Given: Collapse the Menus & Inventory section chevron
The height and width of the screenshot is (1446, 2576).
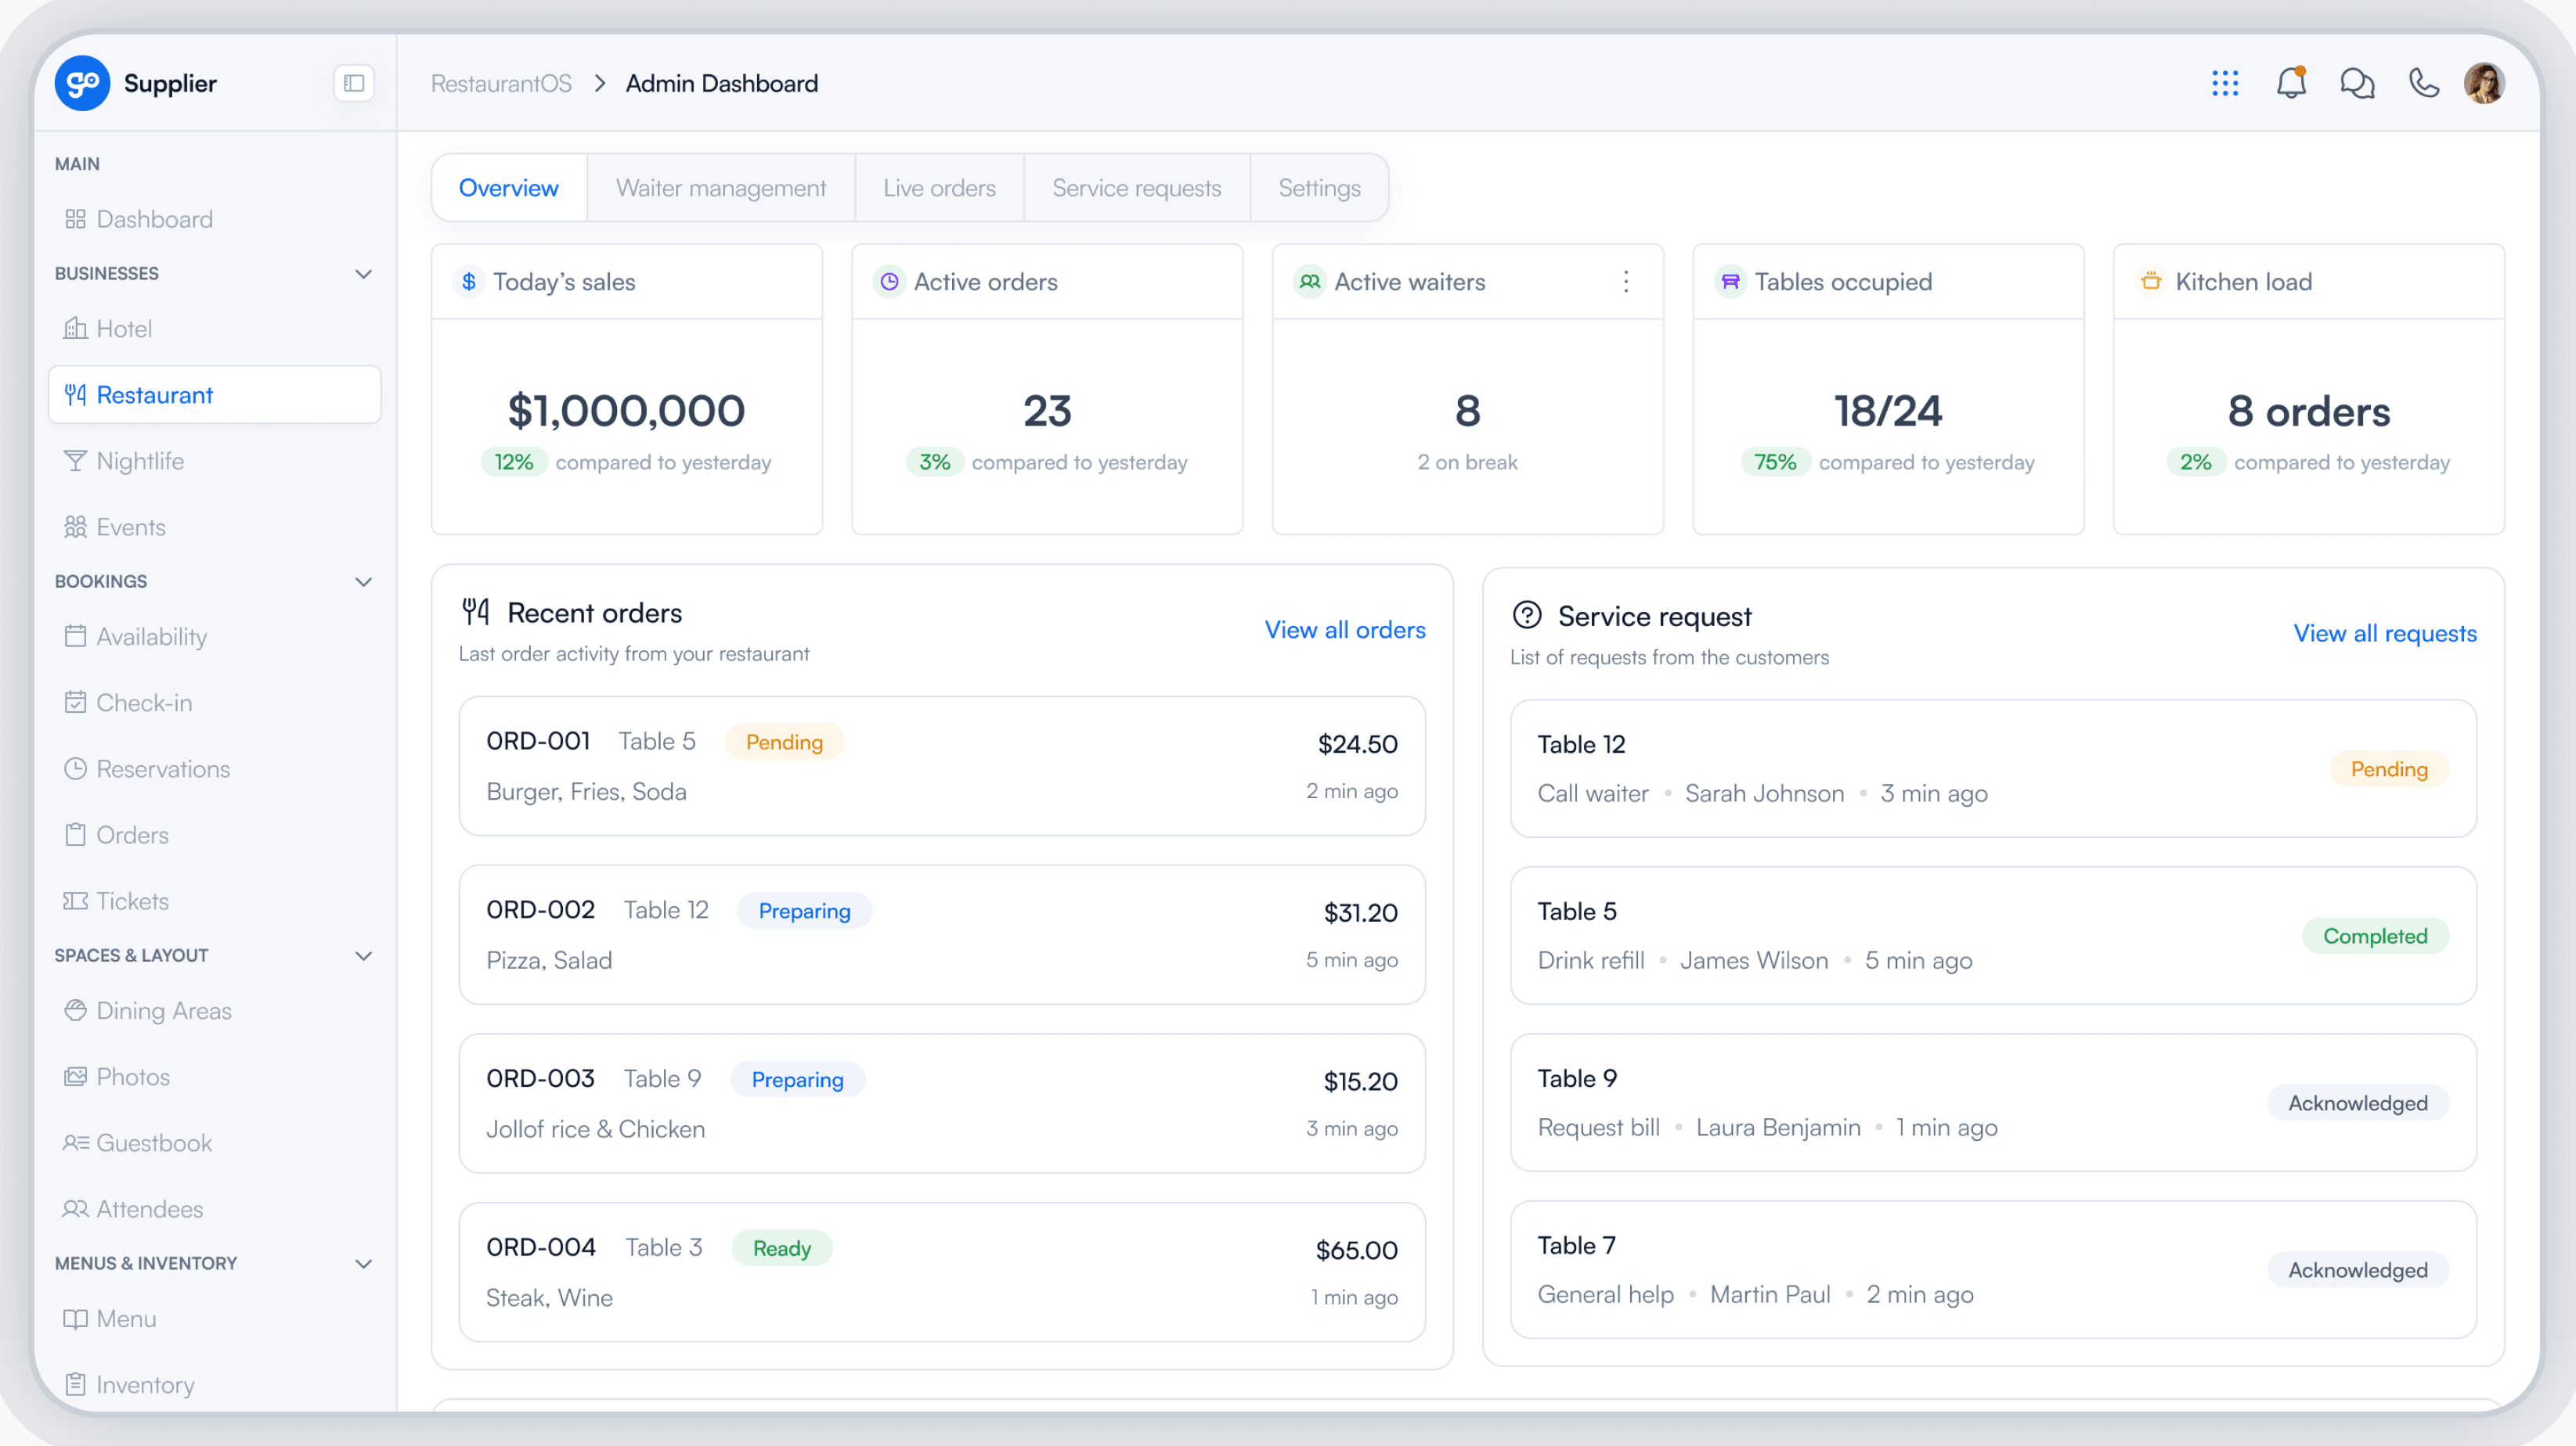Looking at the screenshot, I should pyautogui.click(x=364, y=1263).
